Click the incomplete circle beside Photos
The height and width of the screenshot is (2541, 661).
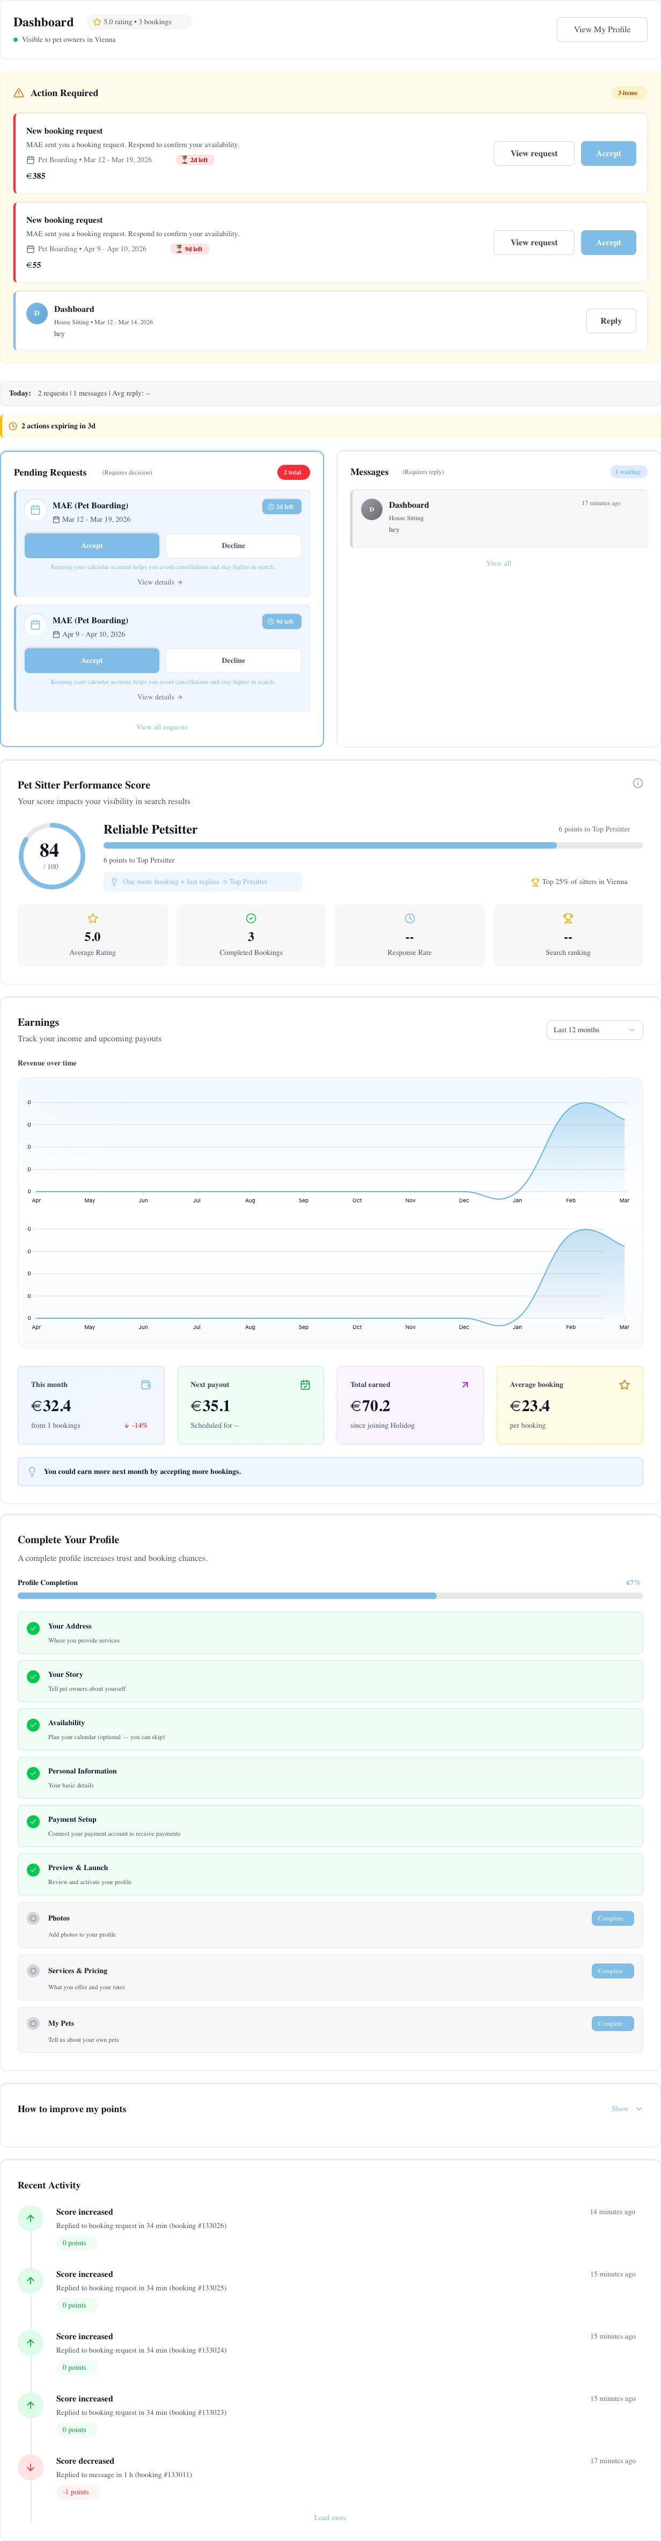coord(33,1918)
